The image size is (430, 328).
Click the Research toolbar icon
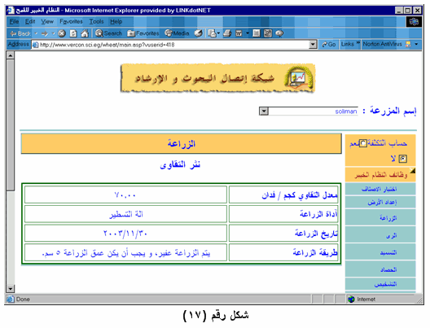tap(268, 33)
